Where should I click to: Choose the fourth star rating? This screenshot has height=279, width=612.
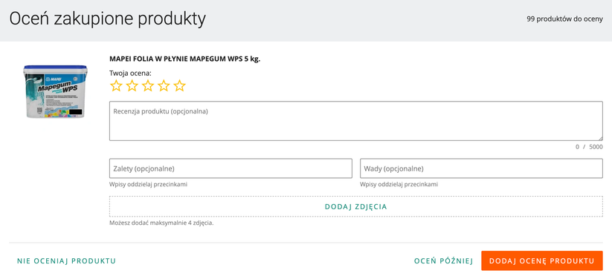[x=164, y=86]
